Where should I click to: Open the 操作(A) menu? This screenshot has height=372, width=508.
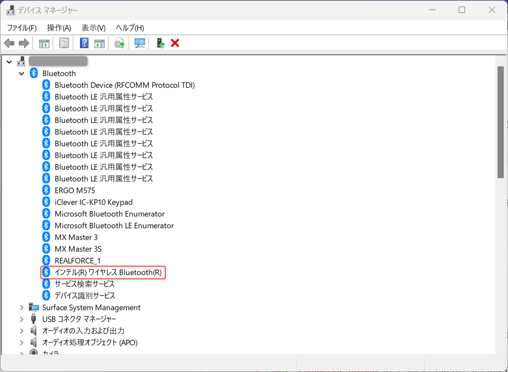tap(59, 28)
